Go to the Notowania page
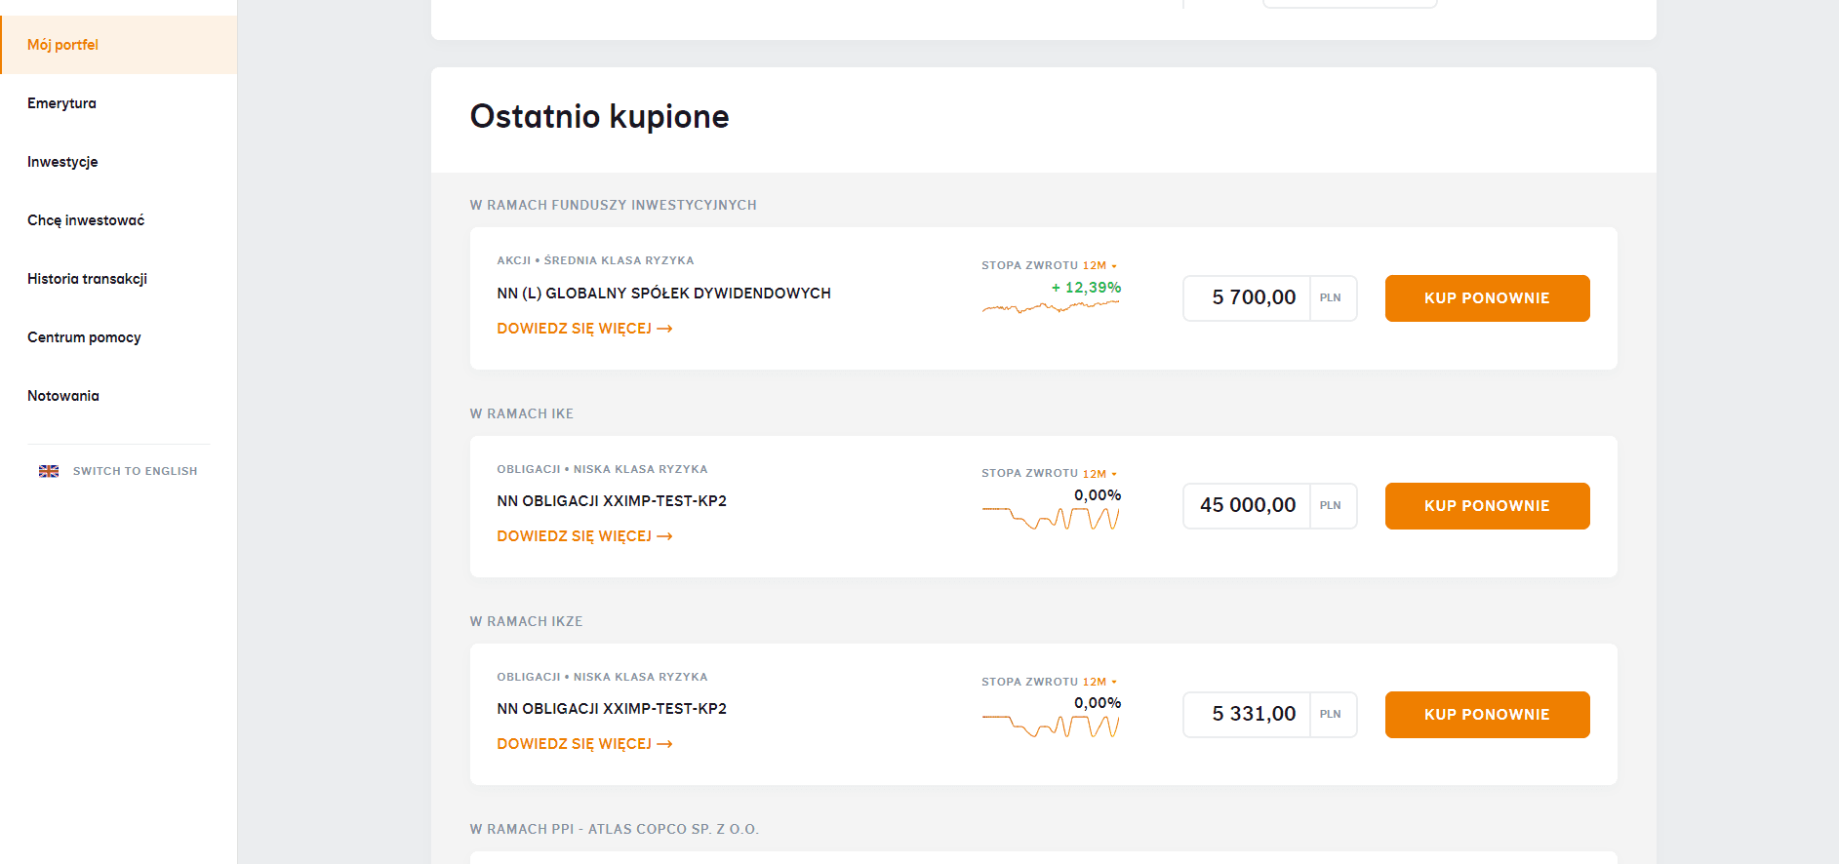This screenshot has height=864, width=1839. coord(63,396)
